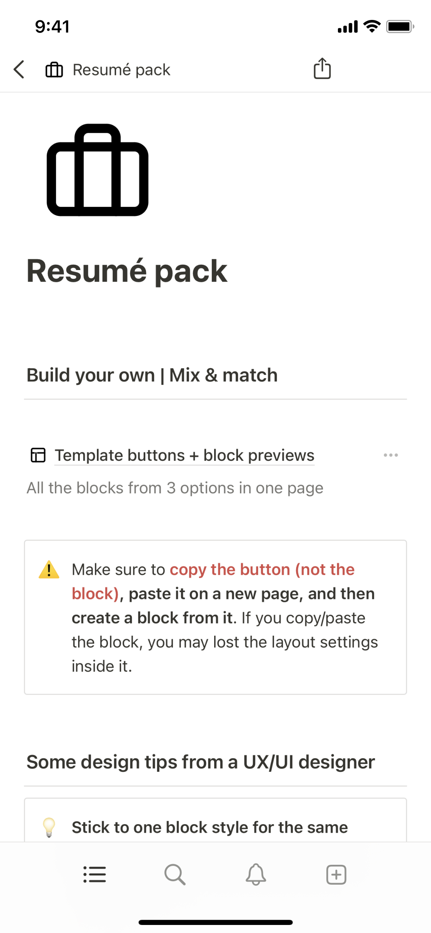
Task: Tap the large briefcase page icon
Action: click(x=98, y=170)
